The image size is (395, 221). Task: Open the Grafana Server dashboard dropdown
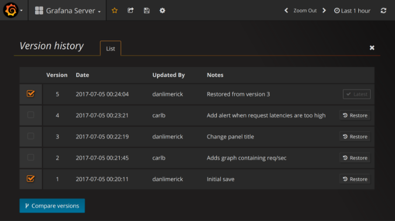click(67, 10)
